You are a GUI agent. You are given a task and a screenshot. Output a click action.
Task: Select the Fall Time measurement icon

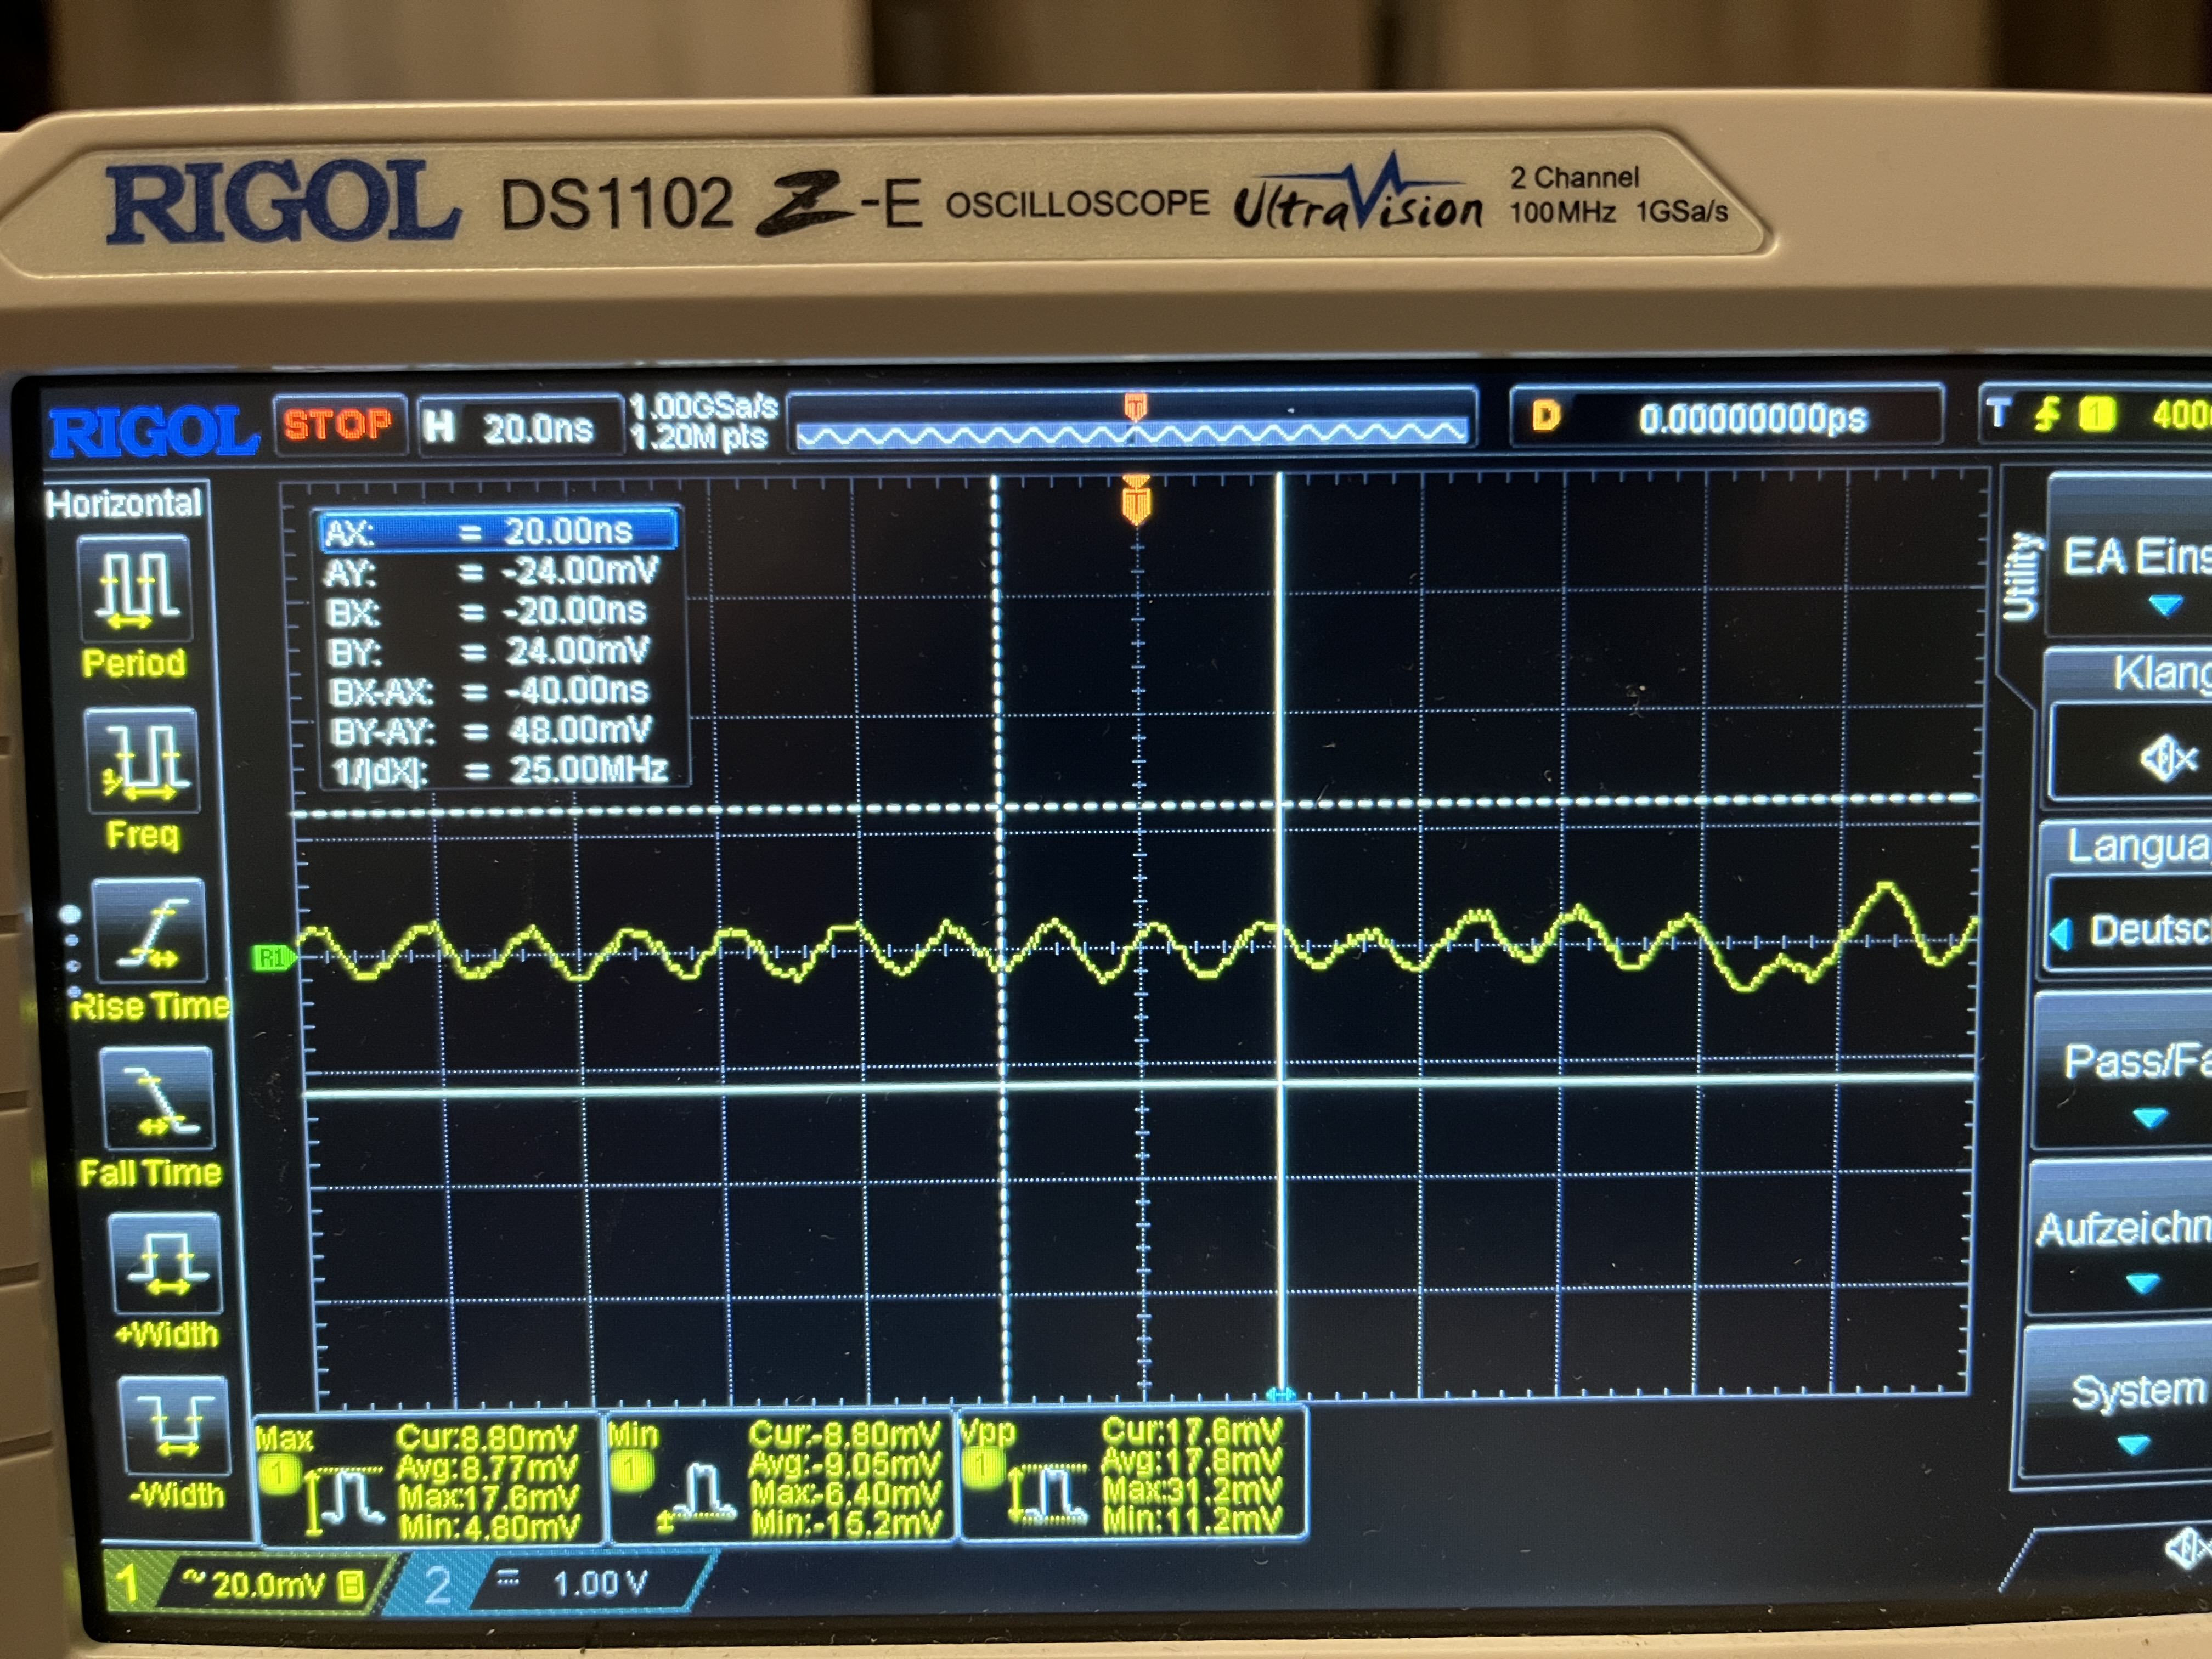pos(157,1100)
